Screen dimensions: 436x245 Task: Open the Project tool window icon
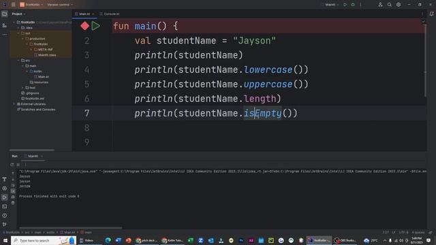5,14
